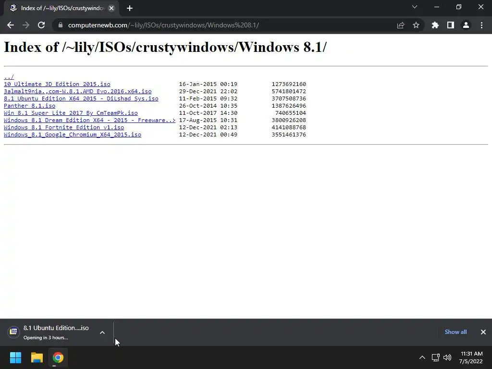
Task: Click the ISO file icon in download bar
Action: click(x=14, y=332)
